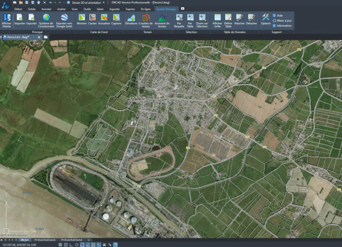The image size is (342, 247).
Task: Click Exporter vers Google Earth
Action: click(x=64, y=20)
